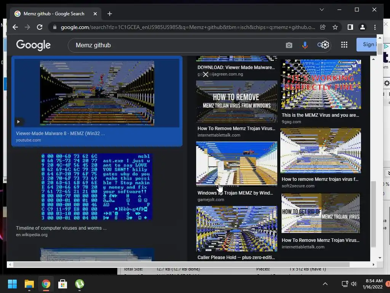Open the volume speaker tray icon
Viewport: 390px width, 293px height.
[354, 284]
